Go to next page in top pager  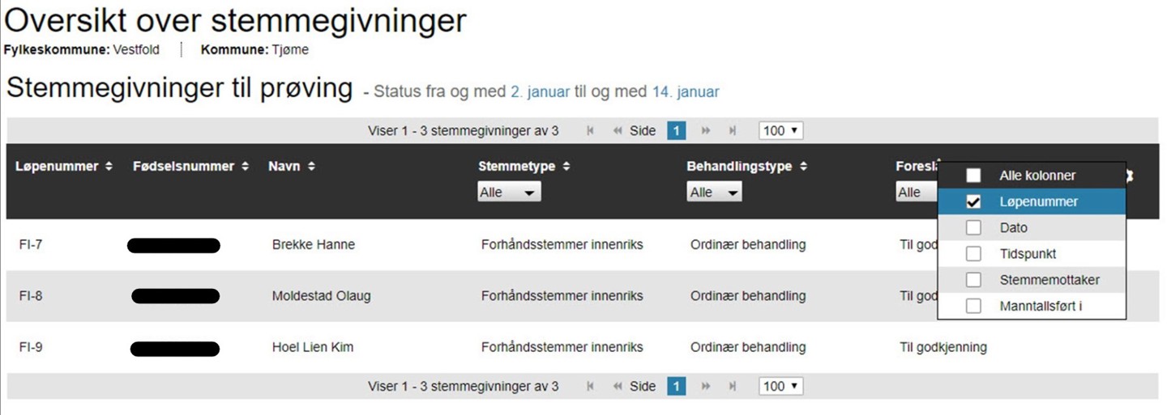[x=706, y=131]
